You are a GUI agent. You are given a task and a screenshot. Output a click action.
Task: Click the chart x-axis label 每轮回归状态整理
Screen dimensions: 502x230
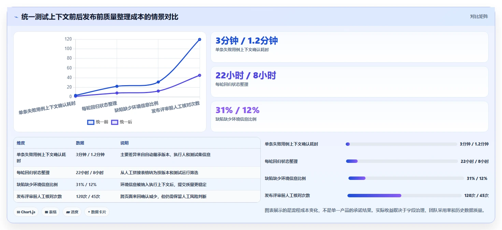click(x=100, y=106)
